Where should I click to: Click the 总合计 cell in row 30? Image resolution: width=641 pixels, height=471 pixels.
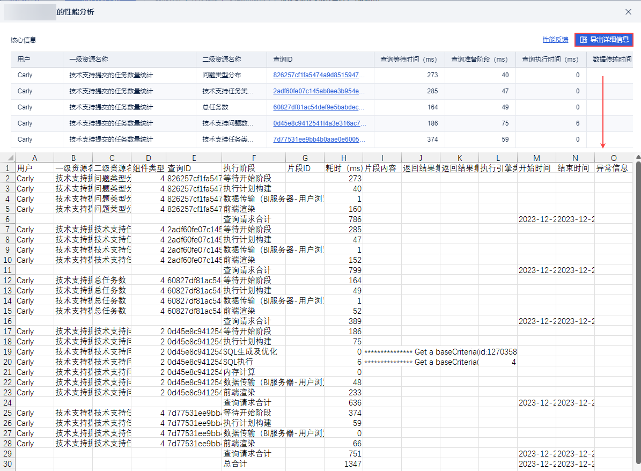point(254,464)
